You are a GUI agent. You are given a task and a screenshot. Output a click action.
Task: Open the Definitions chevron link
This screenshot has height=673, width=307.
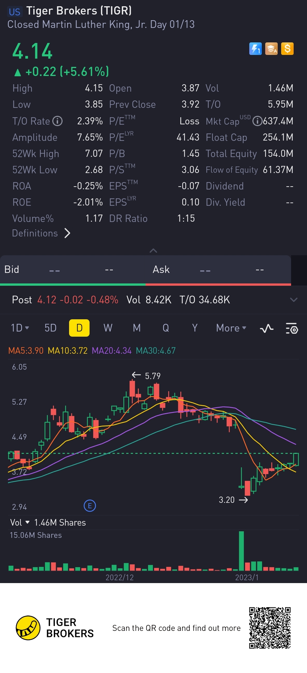coord(41,233)
